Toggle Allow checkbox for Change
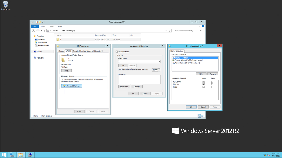Image resolution: width=282 pixels, height=158 pixels. click(x=203, y=84)
